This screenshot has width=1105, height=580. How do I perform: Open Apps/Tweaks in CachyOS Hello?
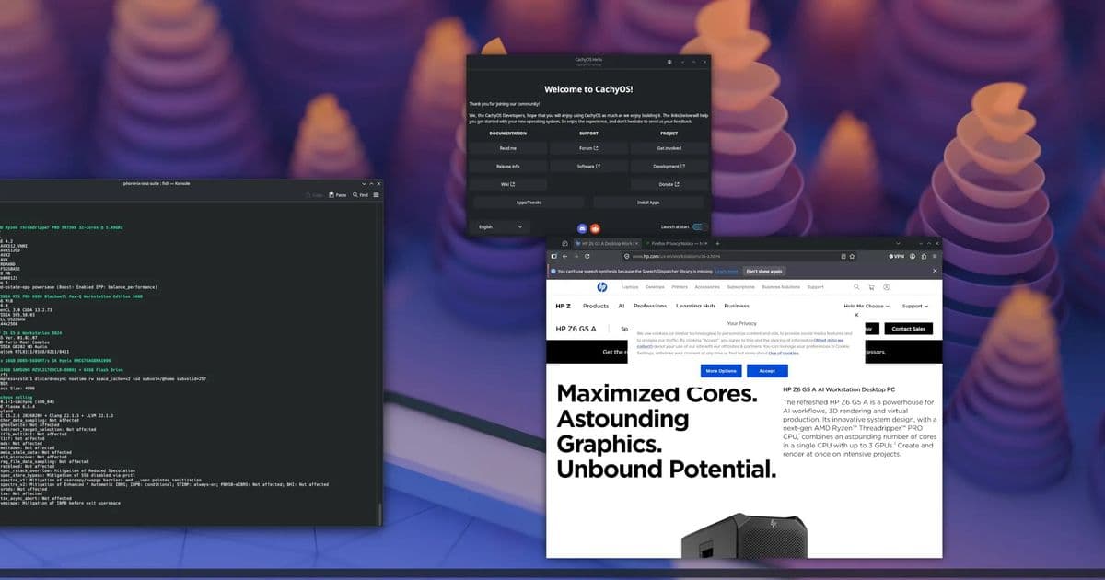pos(529,203)
